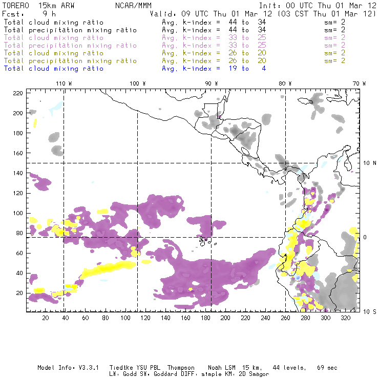This screenshot has width=379, height=379.
Task: Click the y-axis tick label '180'
Action: tap(18, 133)
